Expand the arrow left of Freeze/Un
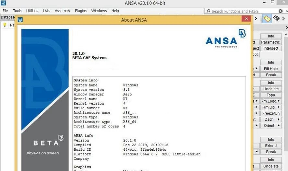Screen dimensions: 288x171 click(x=257, y=113)
